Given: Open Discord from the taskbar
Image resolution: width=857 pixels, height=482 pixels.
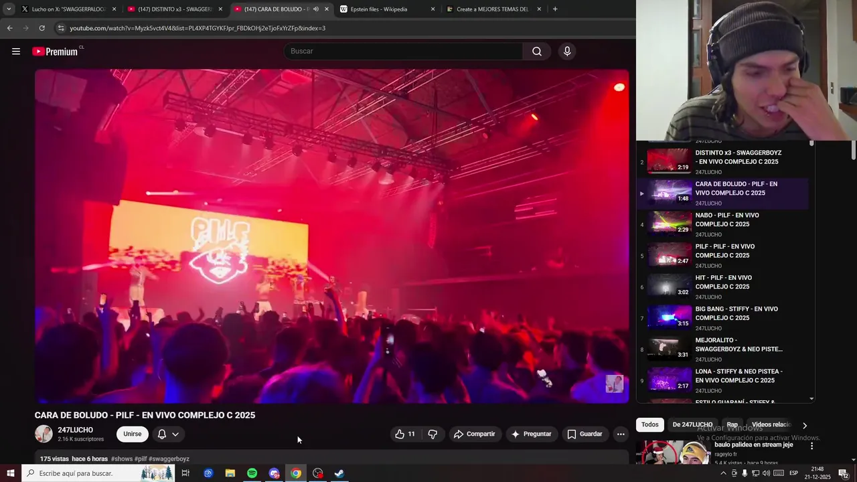Looking at the screenshot, I should [274, 473].
